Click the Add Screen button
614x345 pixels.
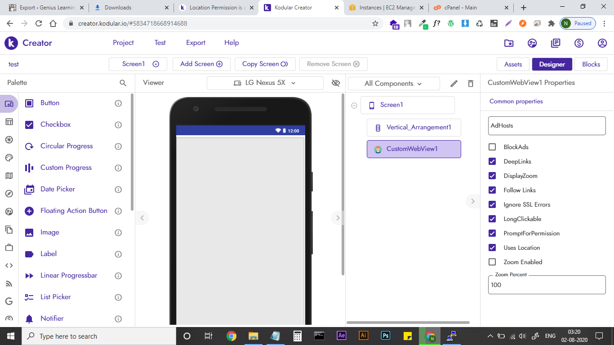201,64
